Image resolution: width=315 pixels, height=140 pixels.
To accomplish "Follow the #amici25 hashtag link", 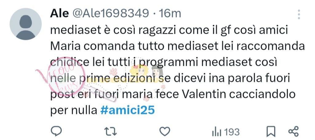I will tap(128, 110).
